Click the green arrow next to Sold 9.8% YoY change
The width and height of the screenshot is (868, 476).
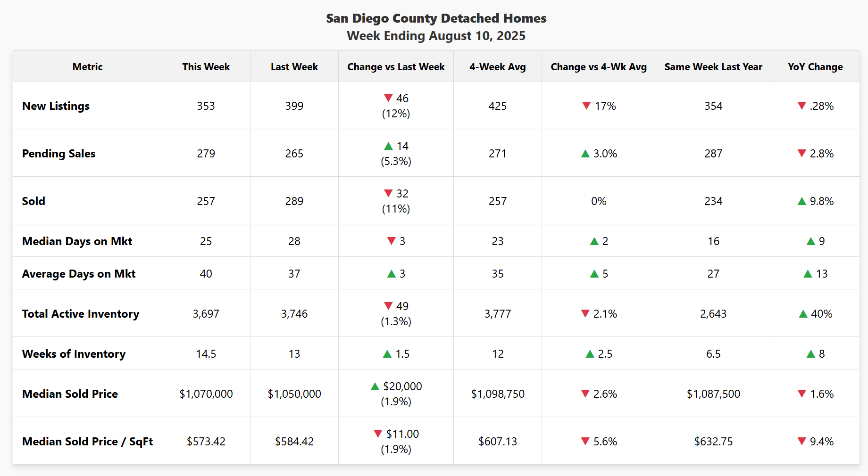(x=801, y=201)
